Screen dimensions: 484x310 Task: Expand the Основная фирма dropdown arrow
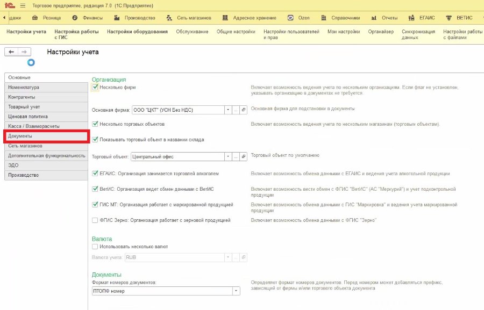tap(228, 110)
